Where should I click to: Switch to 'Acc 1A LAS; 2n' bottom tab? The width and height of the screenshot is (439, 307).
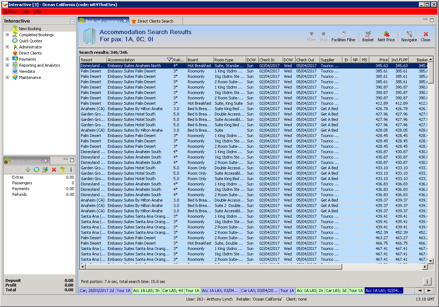point(310,291)
